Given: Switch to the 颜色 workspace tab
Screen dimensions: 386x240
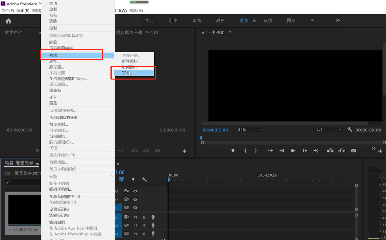Looking at the screenshot, I should tap(220, 21).
